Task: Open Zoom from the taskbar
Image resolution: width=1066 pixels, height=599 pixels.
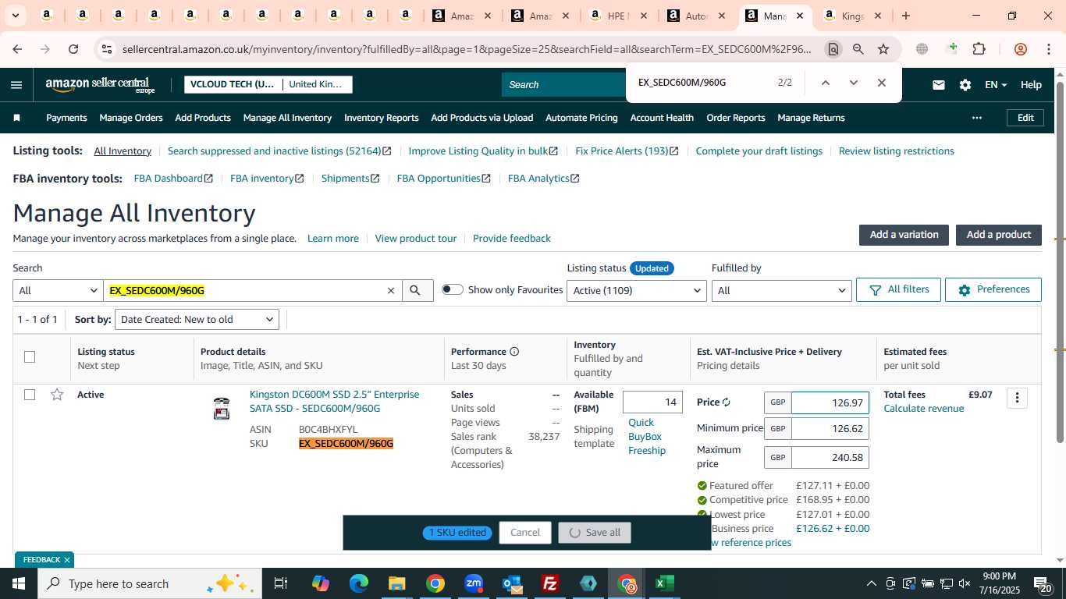Action: 474,583
